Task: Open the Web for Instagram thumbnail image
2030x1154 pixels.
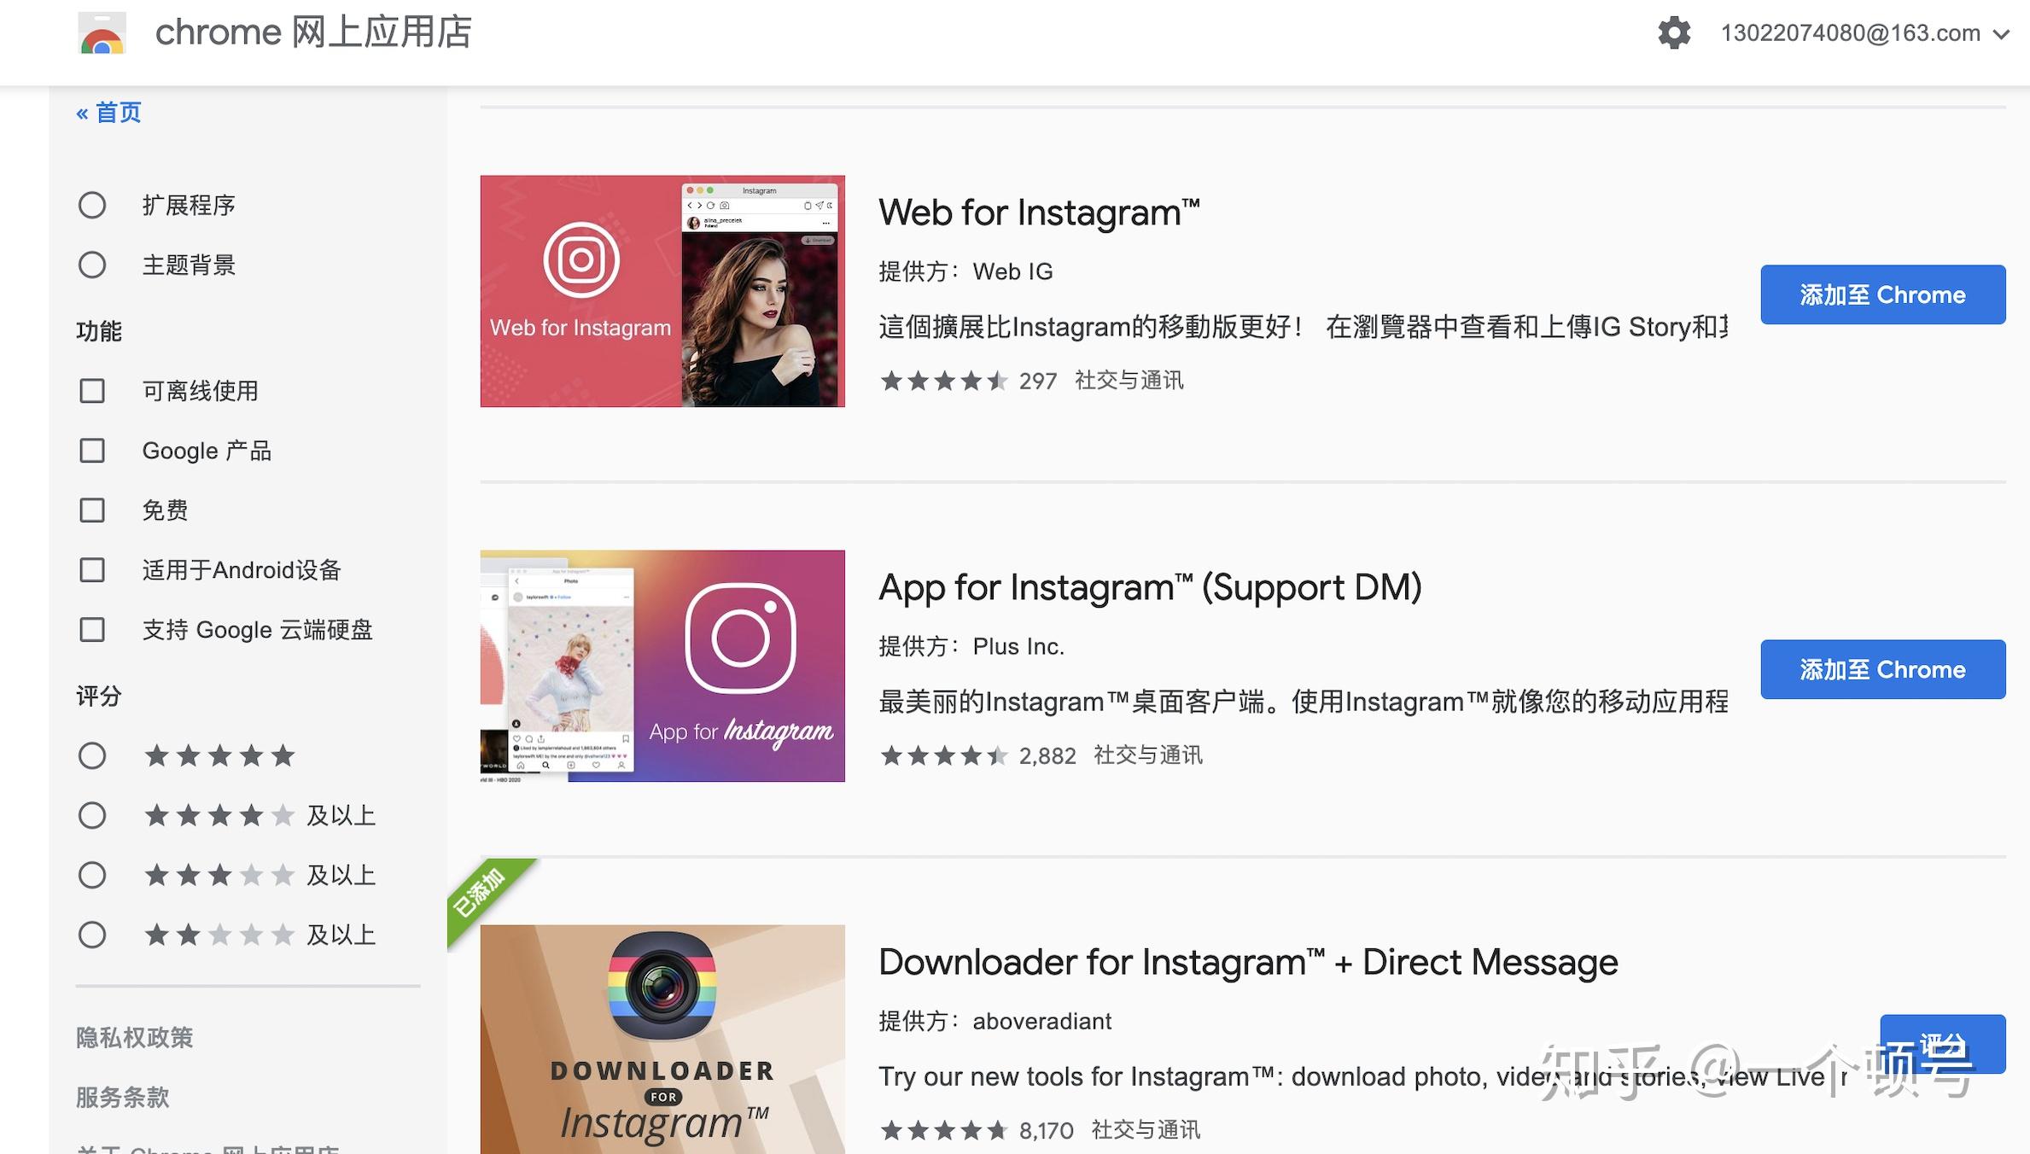Action: coord(662,291)
